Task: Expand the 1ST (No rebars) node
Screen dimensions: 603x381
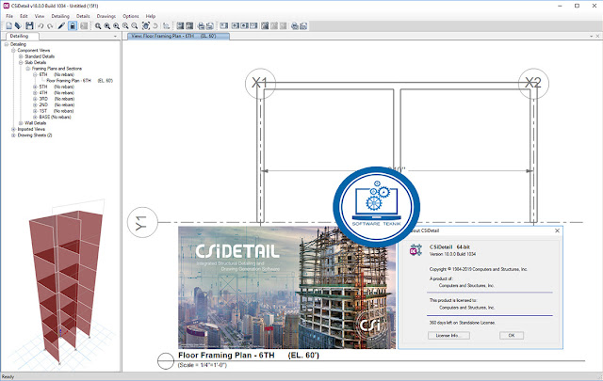Action: (35, 111)
